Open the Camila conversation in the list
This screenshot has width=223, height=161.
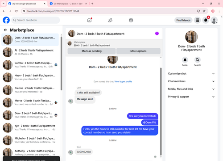(x=30, y=65)
